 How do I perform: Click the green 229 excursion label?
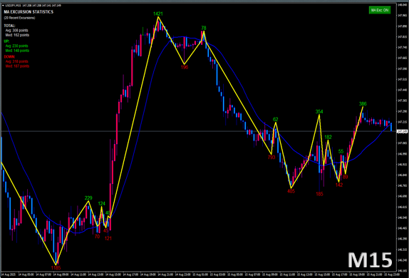(x=88, y=198)
